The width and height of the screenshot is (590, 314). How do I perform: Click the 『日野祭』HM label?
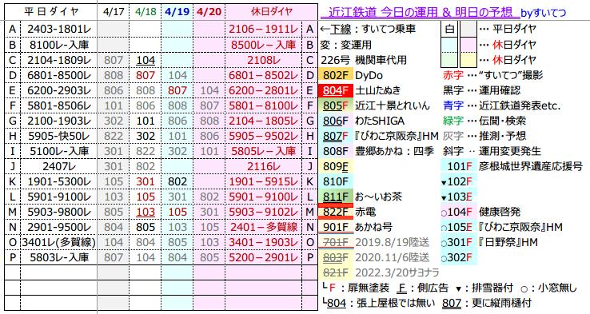(x=508, y=242)
